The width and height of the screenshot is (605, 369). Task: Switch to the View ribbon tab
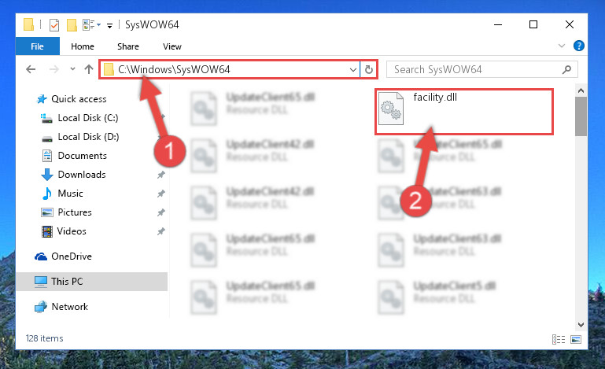pos(172,46)
